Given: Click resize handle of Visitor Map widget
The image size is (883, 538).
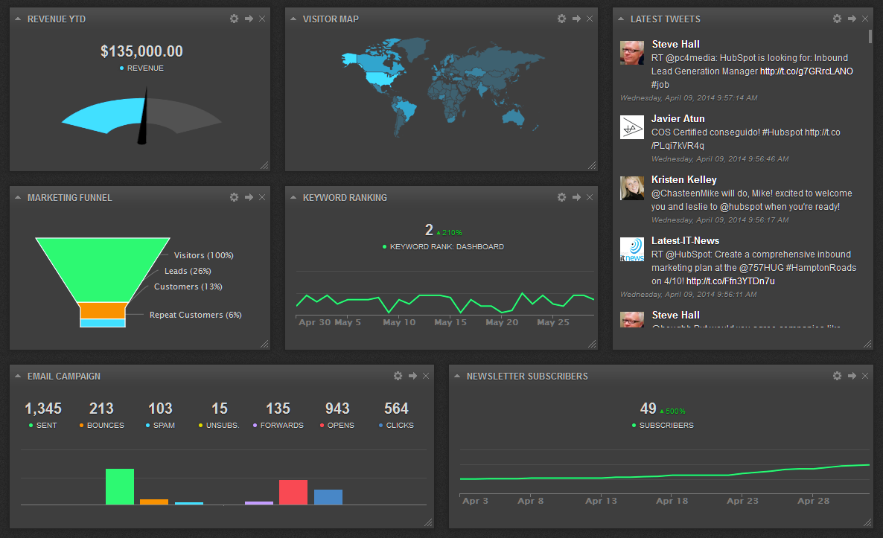Looking at the screenshot, I should tap(592, 165).
